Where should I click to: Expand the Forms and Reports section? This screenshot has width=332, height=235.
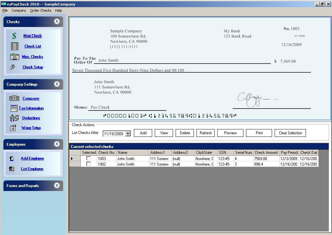(57, 185)
